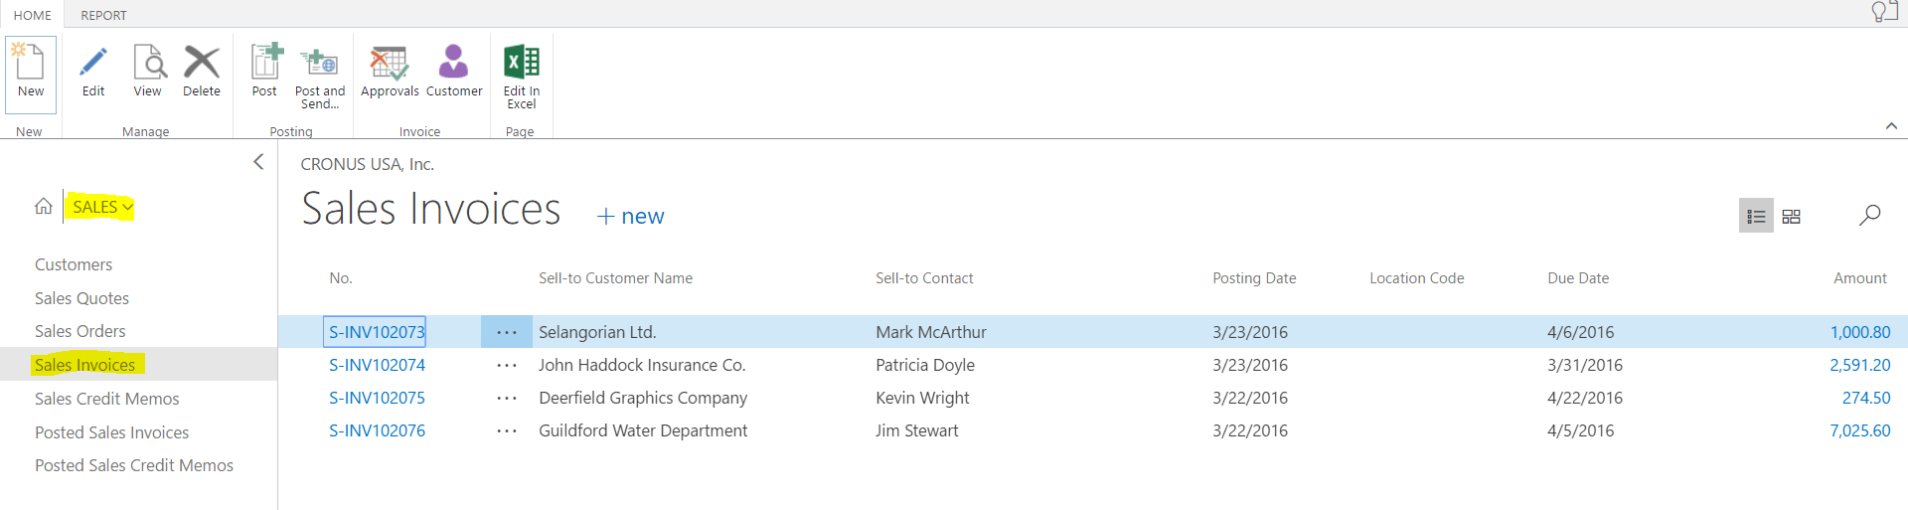Viewport: 1908px width, 510px height.
Task: Select the REPORT ribbon tab
Action: (104, 15)
